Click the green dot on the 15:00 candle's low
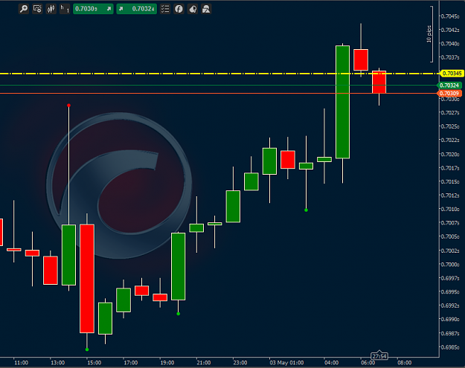465x368 pixels. pyautogui.click(x=87, y=349)
